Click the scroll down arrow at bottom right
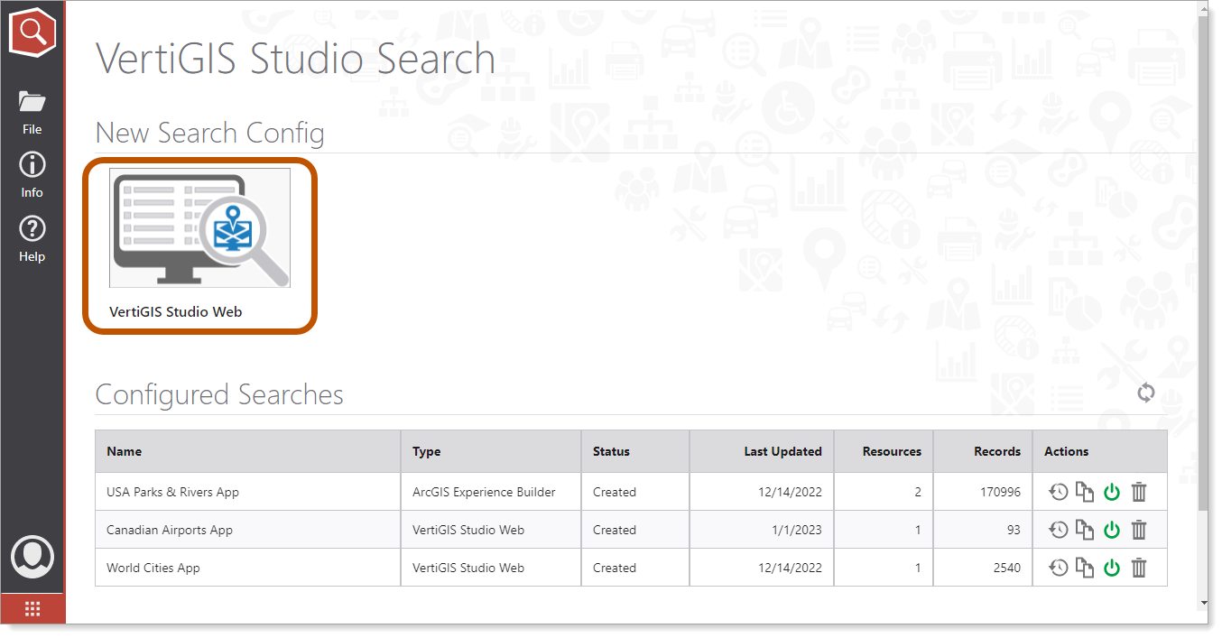The height and width of the screenshot is (638, 1222). (1203, 602)
